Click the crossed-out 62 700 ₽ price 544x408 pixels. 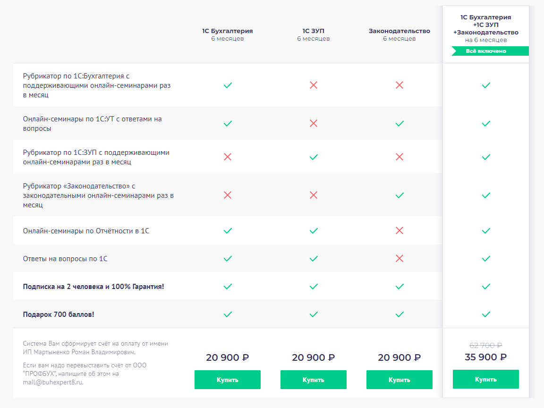486,345
